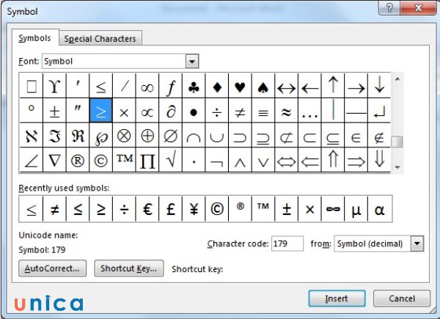Viewport: 440px width, 319px height.
Task: Click the symbol grid scrollbar thumb
Action: [397, 142]
